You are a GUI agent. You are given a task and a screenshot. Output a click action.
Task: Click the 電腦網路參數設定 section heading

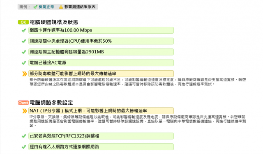[51, 103]
